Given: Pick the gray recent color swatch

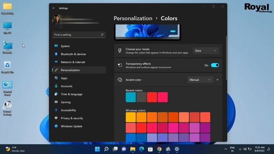Looking at the screenshot, I should click(x=141, y=97).
